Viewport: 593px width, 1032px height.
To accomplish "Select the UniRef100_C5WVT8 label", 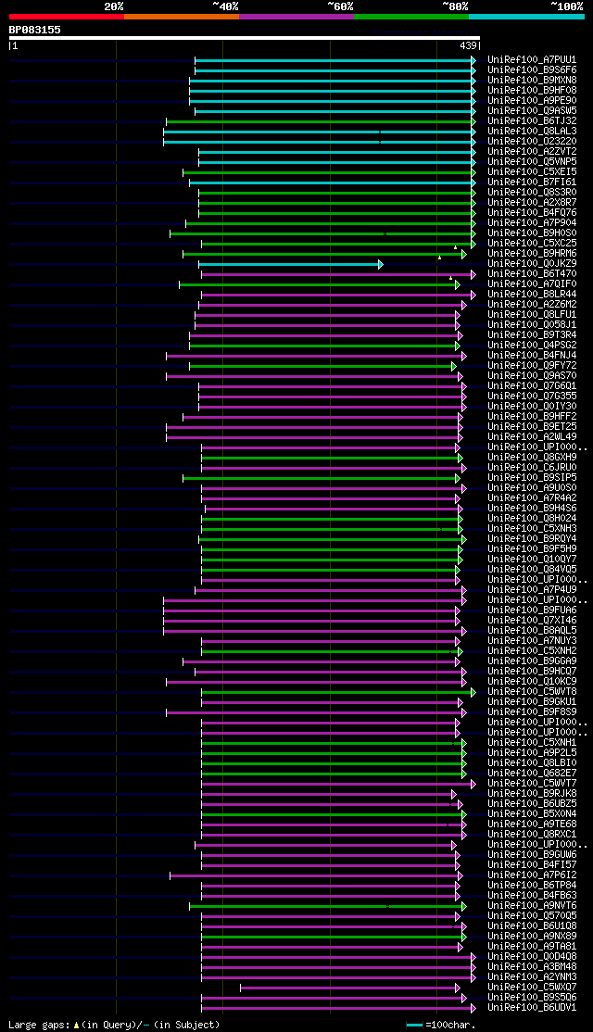I will tap(533, 692).
